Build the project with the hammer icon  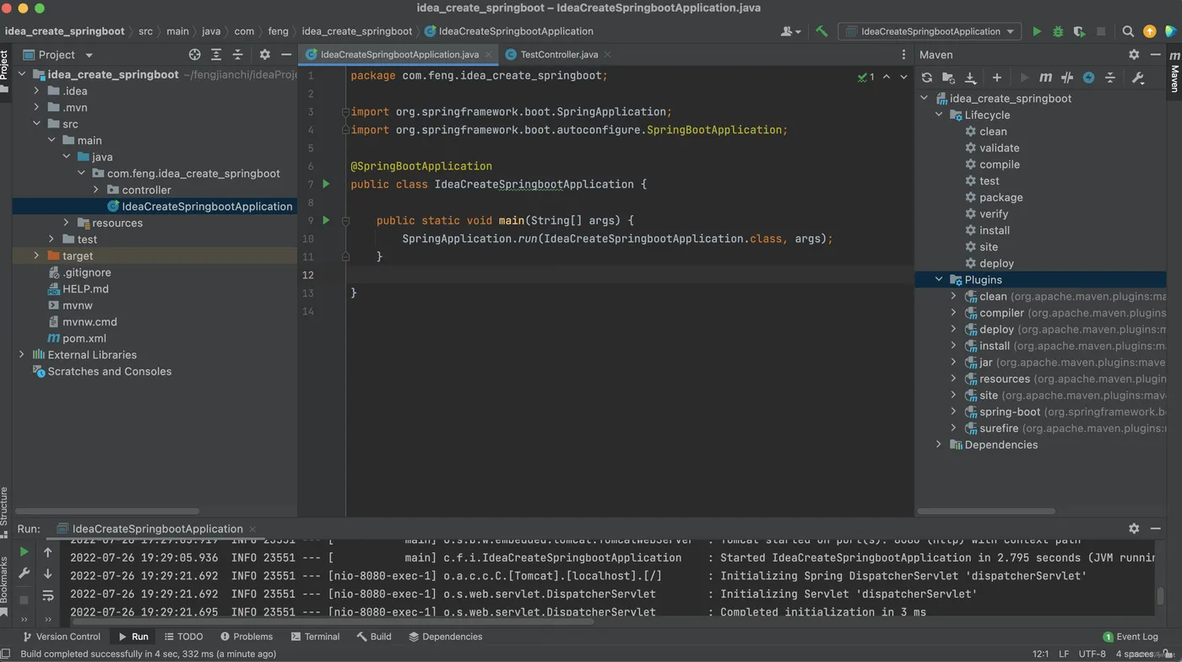tap(821, 31)
